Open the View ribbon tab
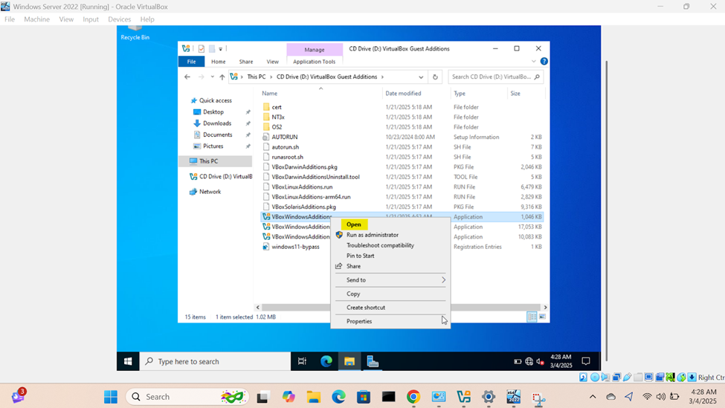Image resolution: width=725 pixels, height=408 pixels. coord(272,62)
